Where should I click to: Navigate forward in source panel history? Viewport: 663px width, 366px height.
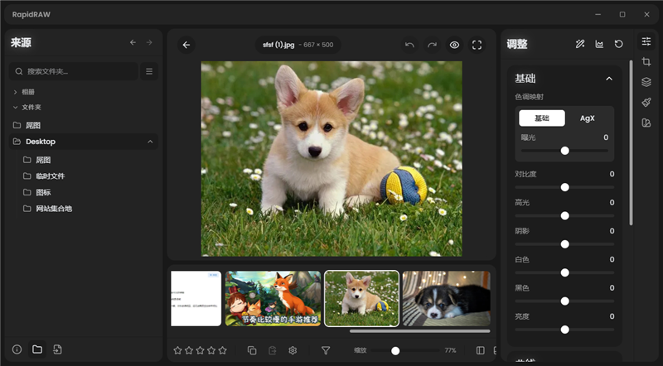149,42
